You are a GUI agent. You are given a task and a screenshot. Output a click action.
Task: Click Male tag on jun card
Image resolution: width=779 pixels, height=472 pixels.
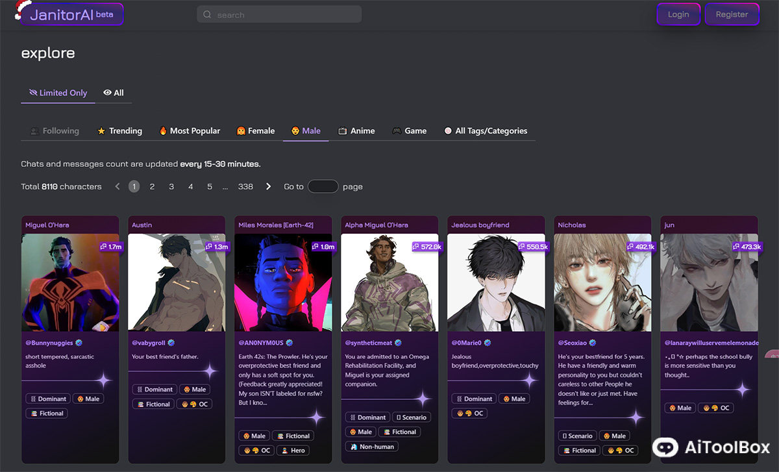point(679,408)
